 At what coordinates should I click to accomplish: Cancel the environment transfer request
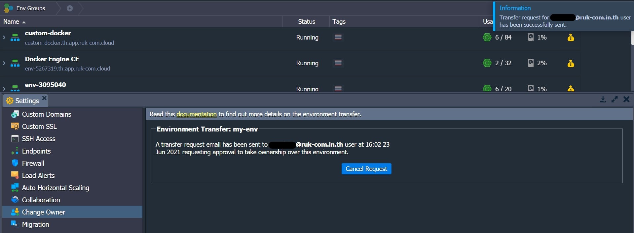pos(366,169)
